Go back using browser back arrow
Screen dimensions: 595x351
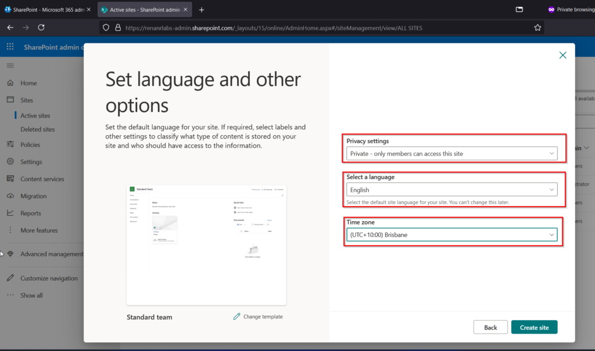(10, 27)
